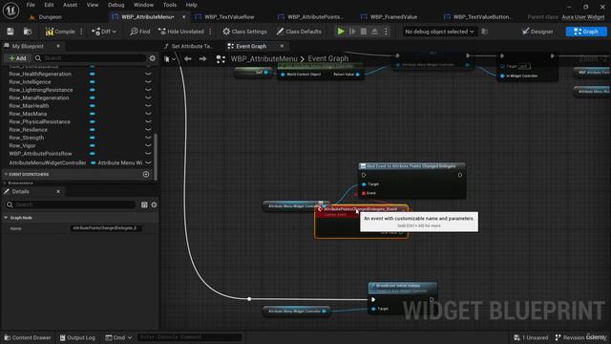Click Row_Strength variable type pill
Viewport: 611px width, 344px height.
point(93,138)
